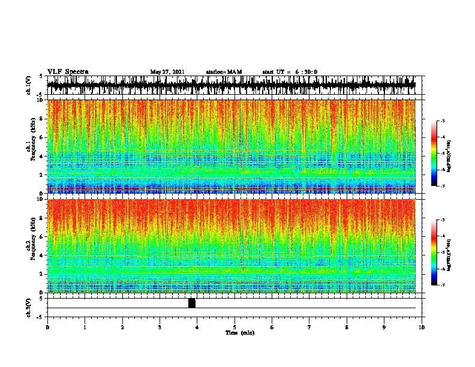Click the ch.1 spectrogram panel
The height and width of the screenshot is (367, 475).
pyautogui.click(x=232, y=146)
